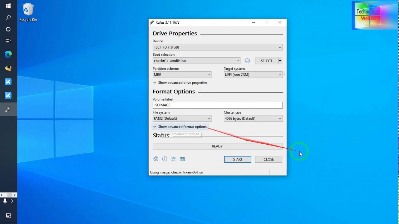Viewport: 399px width, 224px height.
Task: Open the Device dropdown showing TECH (D:)
Action: tap(218, 47)
